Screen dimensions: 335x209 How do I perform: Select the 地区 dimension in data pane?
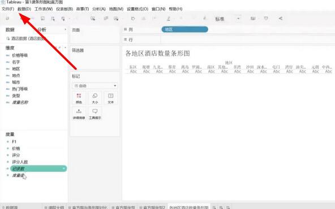16,69
